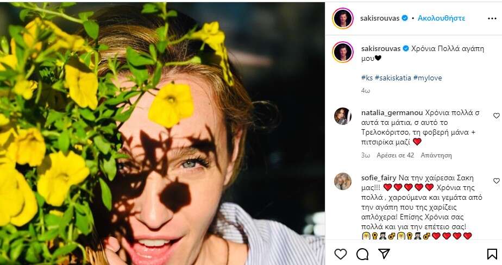Click the sofie_fairy username link
Viewport: 502px width, 265px height.
(x=378, y=178)
